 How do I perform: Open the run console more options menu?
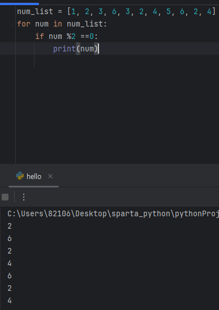[24, 197]
